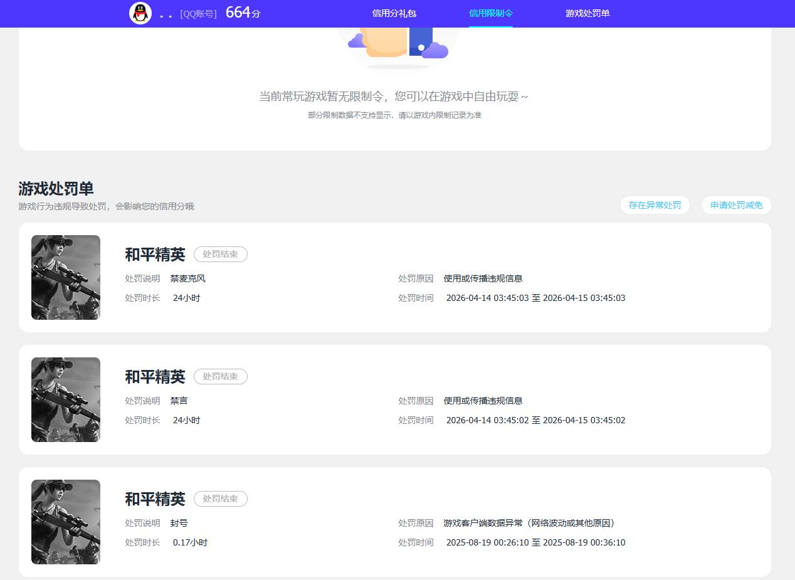
Task: Open game thumbnail of 禁言 penalty
Action: 66,399
